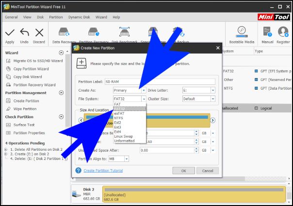293x206 pixels.
Task: Click the Apply checkmark icon
Action: (x=9, y=33)
